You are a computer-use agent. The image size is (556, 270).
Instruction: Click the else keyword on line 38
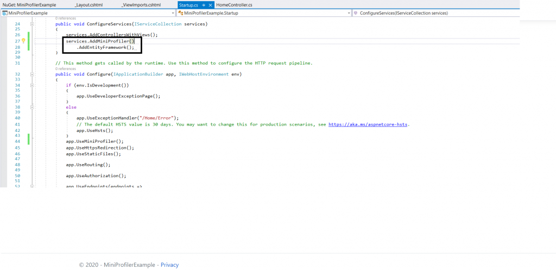click(x=71, y=107)
